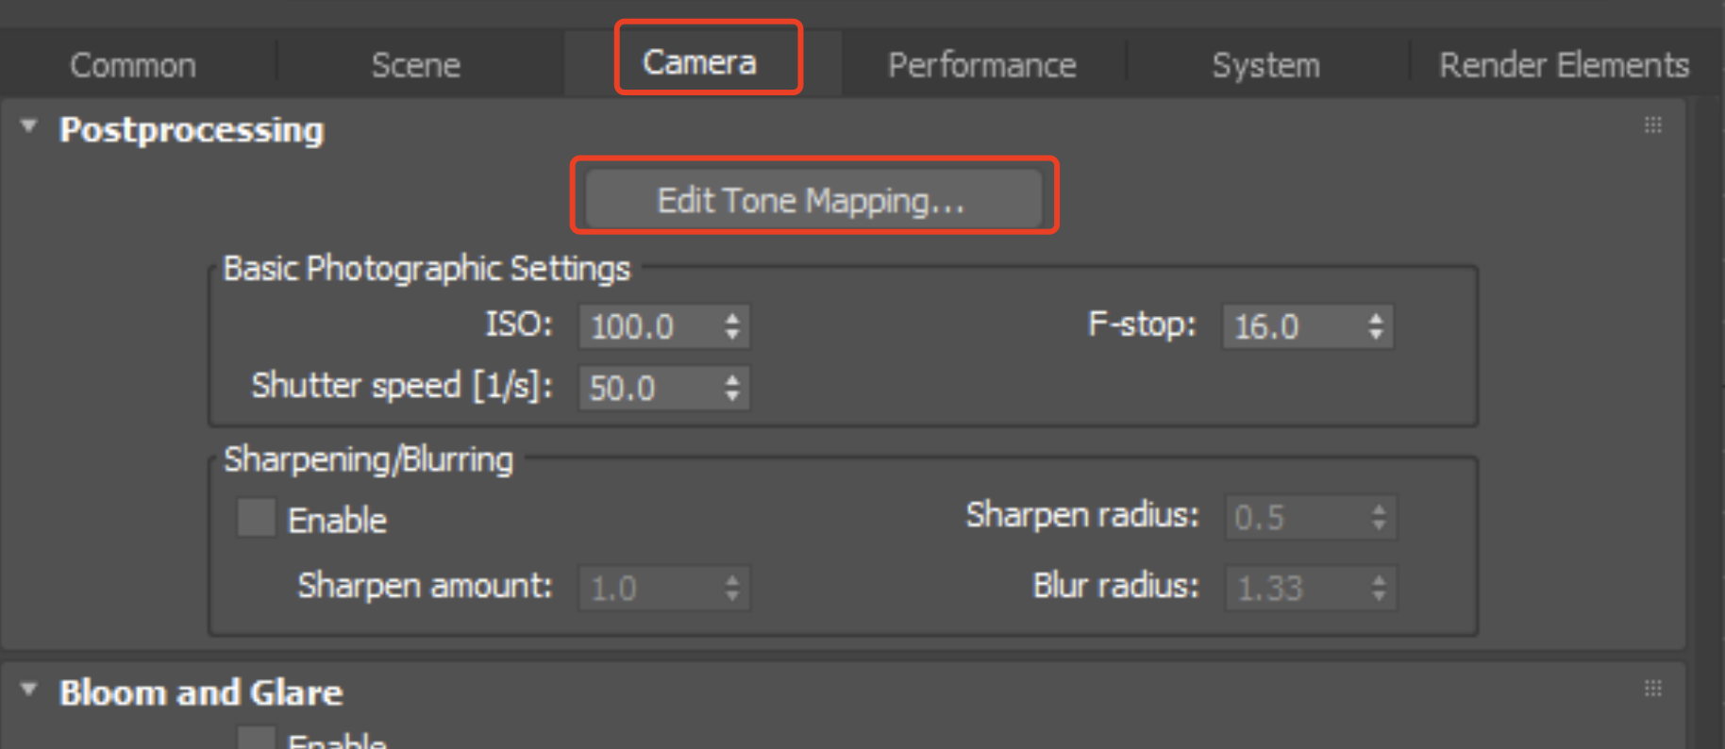Click the F-stop value field
This screenshot has width=1725, height=749.
(x=1293, y=326)
